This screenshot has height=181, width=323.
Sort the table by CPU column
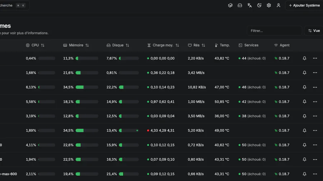click(35, 45)
